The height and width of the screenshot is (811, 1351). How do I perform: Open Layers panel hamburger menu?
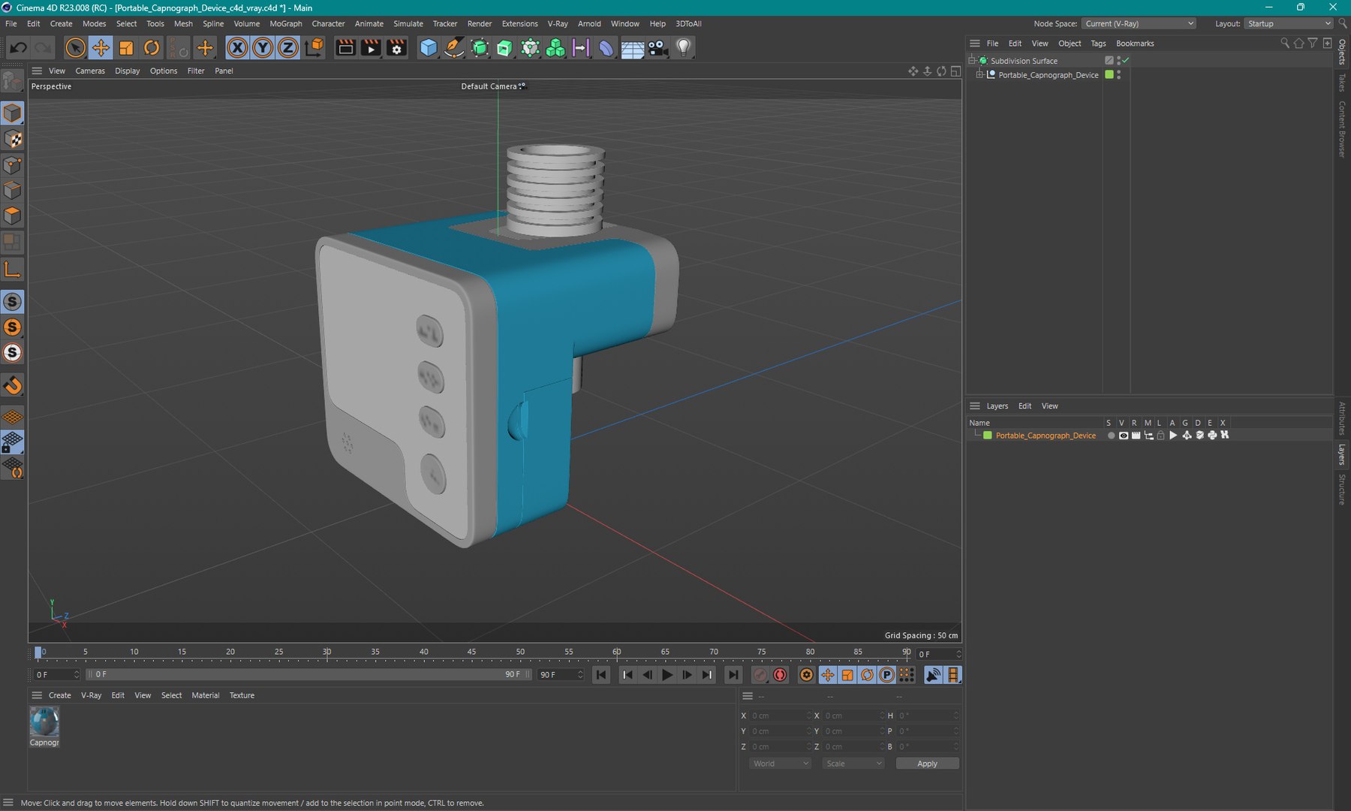click(x=974, y=406)
